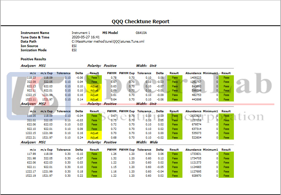Image resolution: width=281 pixels, height=195 pixels.
Task: Click the Analyzer: MS2 section header
Action: tap(33, 104)
